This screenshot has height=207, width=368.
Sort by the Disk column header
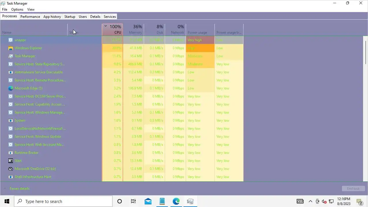154,30
